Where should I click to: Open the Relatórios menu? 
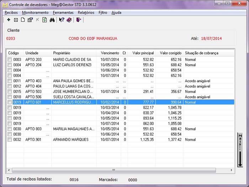(86, 12)
